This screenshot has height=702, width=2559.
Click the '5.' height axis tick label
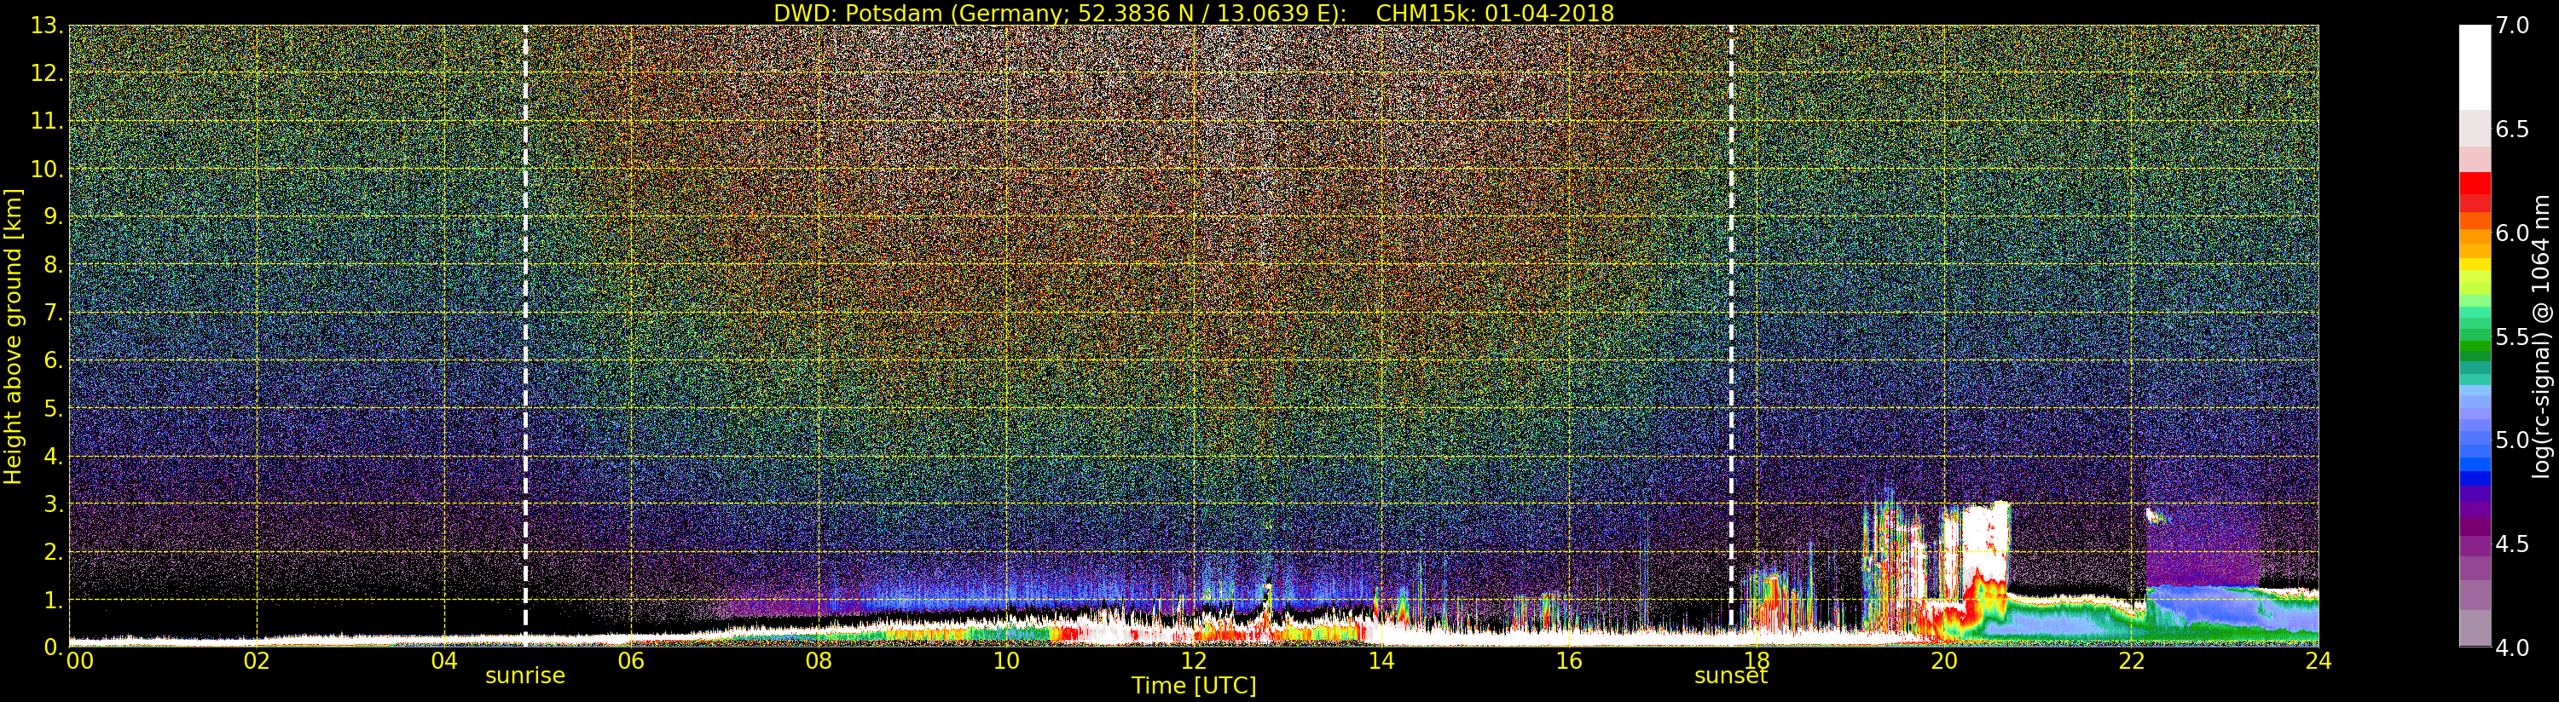(54, 408)
